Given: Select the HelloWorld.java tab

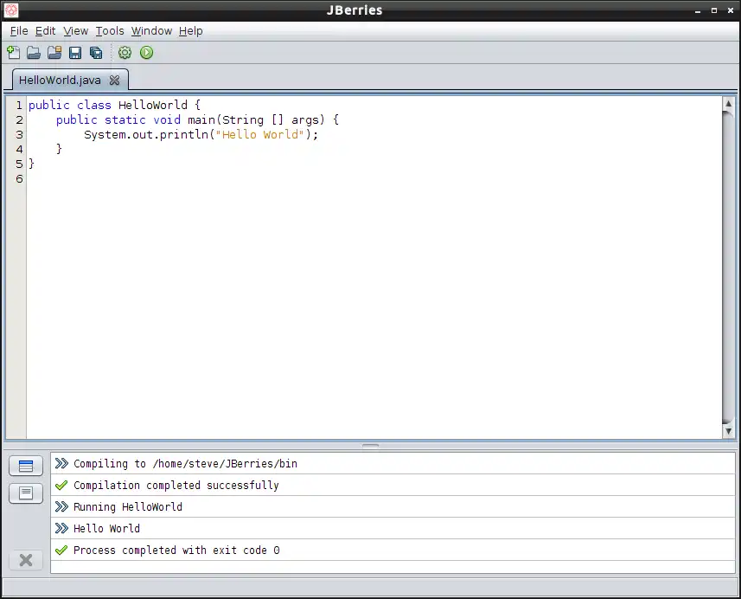Looking at the screenshot, I should (60, 80).
